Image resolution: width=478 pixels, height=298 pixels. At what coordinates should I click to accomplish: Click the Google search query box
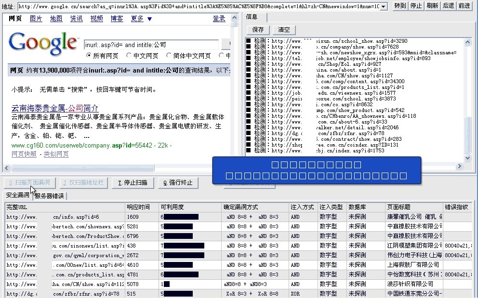(x=151, y=45)
